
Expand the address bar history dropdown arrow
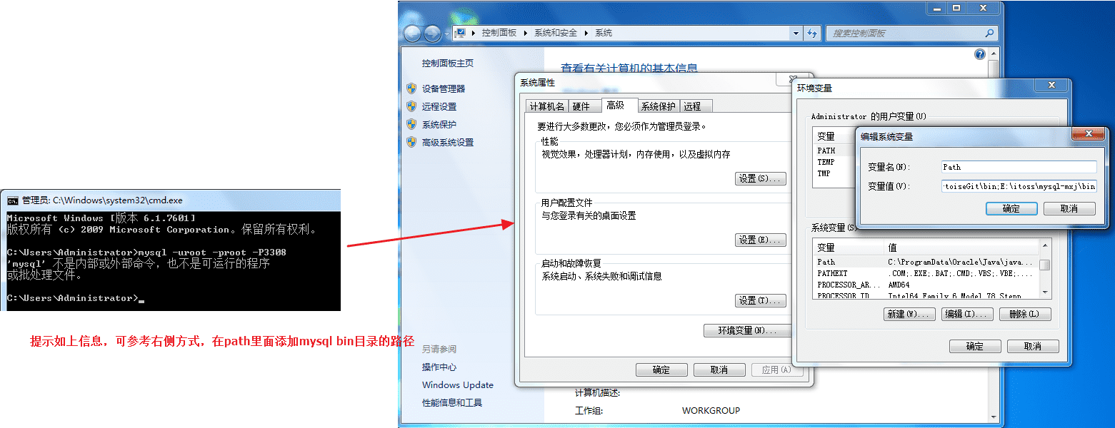pyautogui.click(x=796, y=33)
